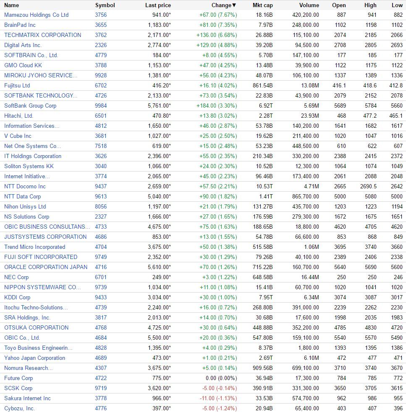
Task: Open SOFTBANK TECHNOLOGY link
Action: point(41,95)
